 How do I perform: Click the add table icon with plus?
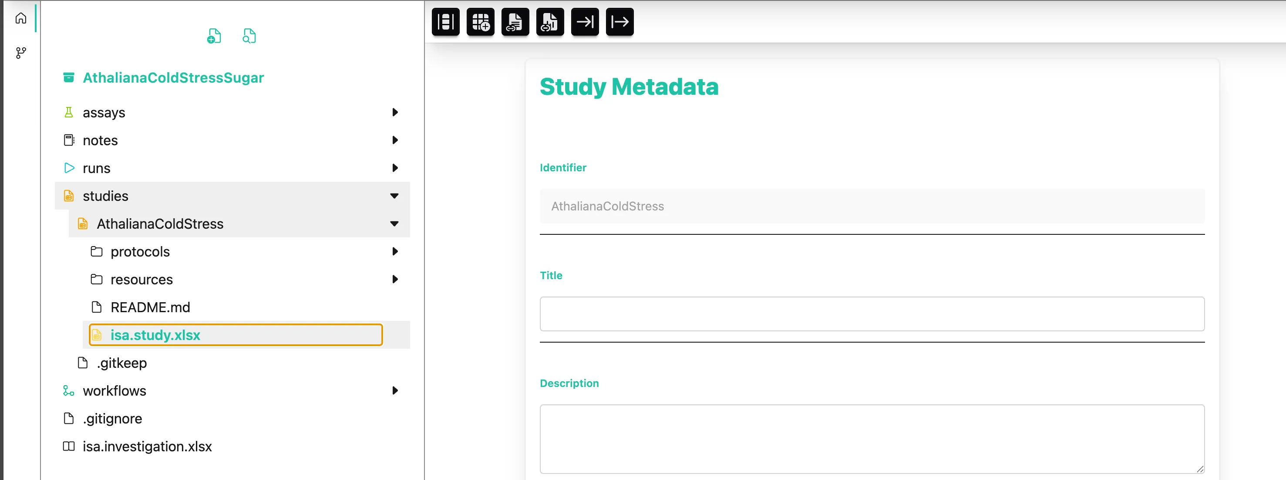(480, 22)
